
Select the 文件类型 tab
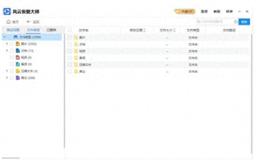[x=33, y=30]
